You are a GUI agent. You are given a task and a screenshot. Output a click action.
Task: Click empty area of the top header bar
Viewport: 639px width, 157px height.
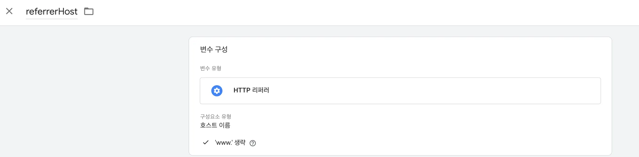tap(343, 12)
